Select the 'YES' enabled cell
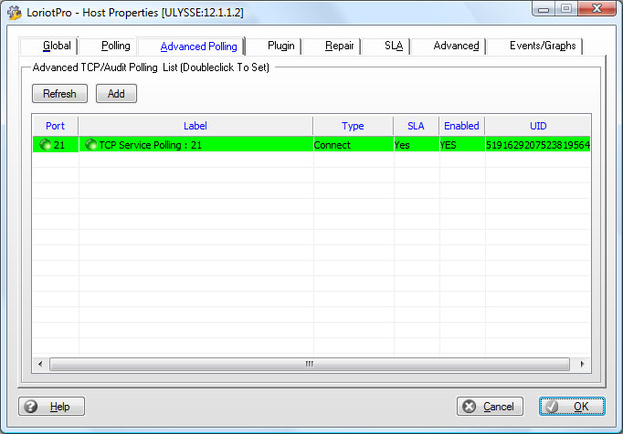 pyautogui.click(x=462, y=145)
